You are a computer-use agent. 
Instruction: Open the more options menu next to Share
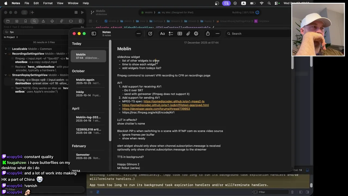coord(217,33)
